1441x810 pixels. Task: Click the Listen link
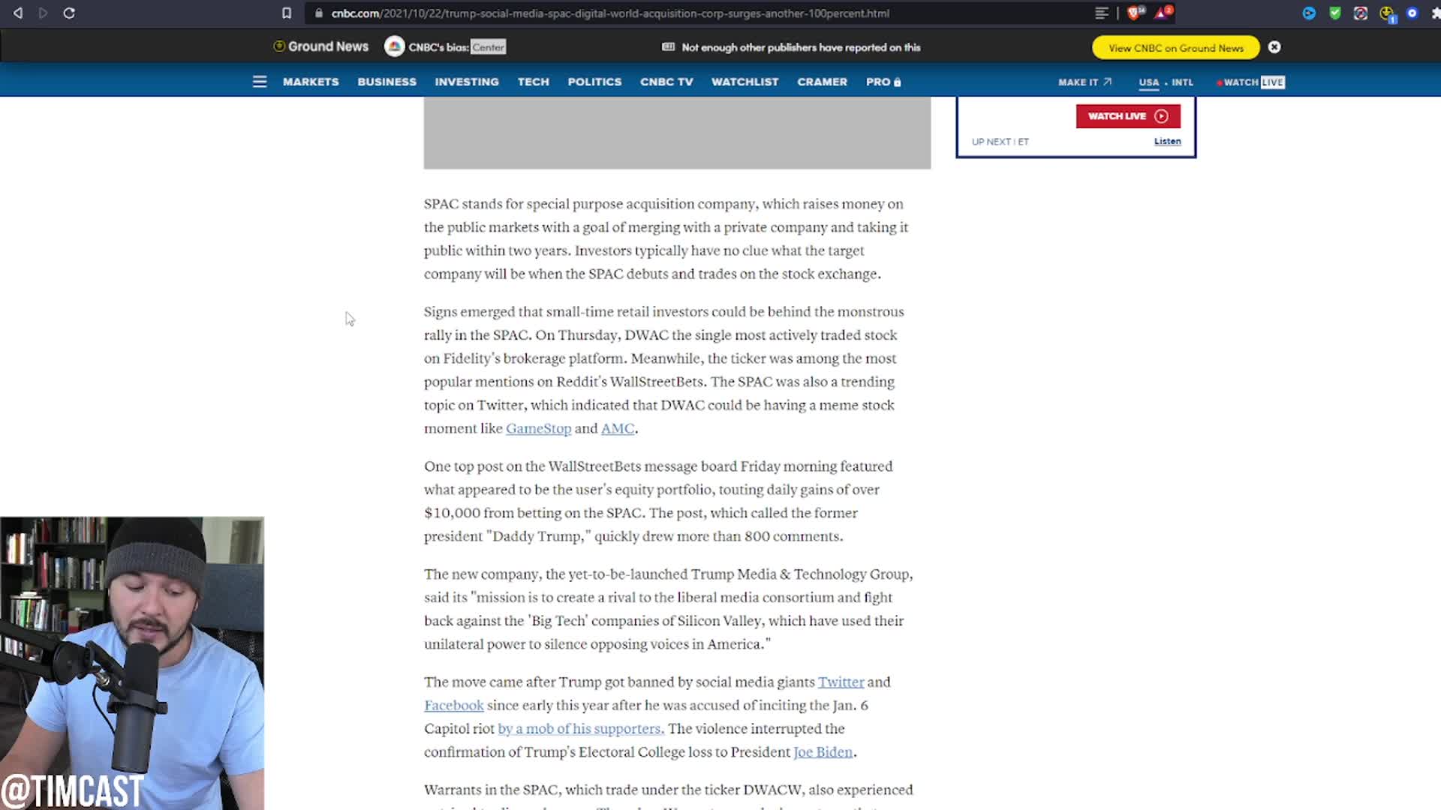pos(1167,141)
